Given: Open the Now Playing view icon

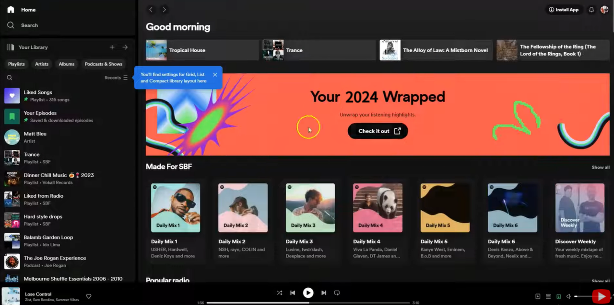Looking at the screenshot, I should click(538, 296).
